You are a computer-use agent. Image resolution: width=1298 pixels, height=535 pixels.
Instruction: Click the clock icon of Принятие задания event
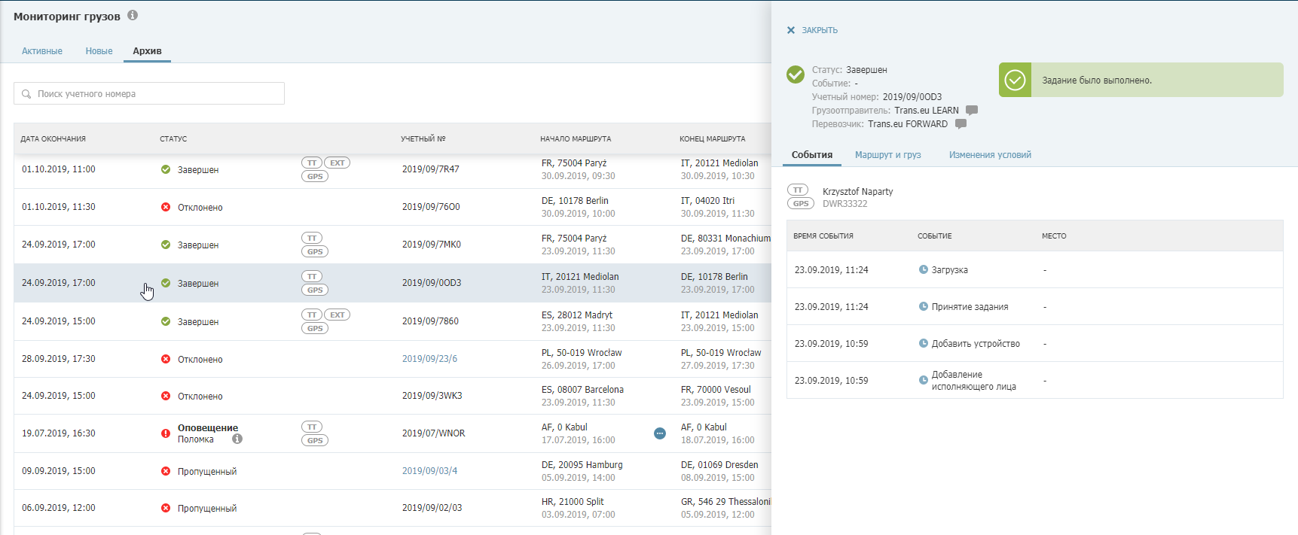[x=923, y=306]
